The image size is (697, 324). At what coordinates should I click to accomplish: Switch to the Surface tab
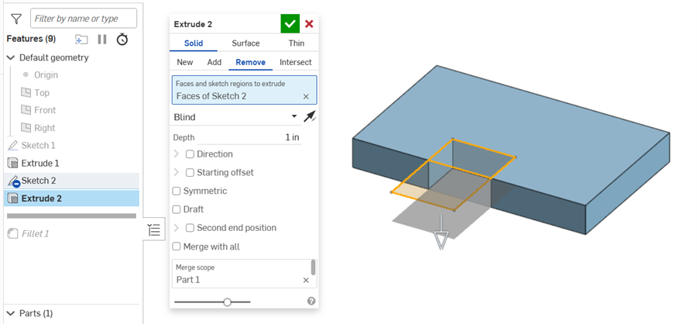[245, 43]
